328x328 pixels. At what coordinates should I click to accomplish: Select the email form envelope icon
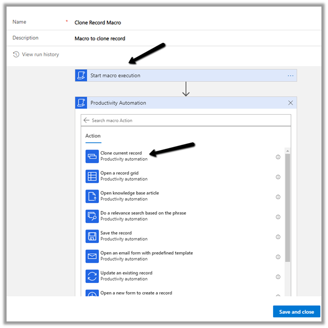tap(92, 256)
